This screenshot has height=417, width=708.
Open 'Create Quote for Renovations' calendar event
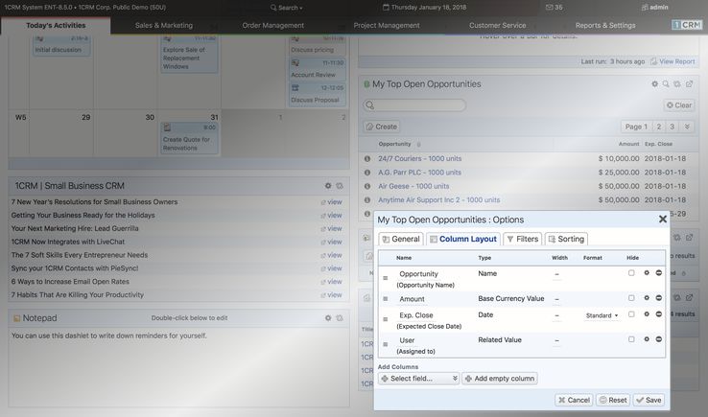tap(190, 139)
